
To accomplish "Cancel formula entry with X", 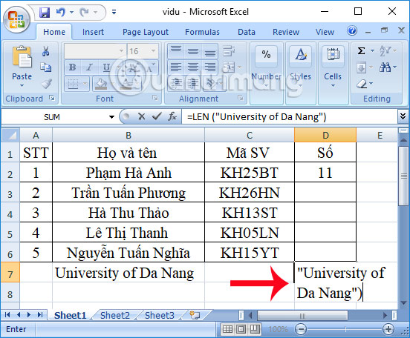I will (141, 116).
